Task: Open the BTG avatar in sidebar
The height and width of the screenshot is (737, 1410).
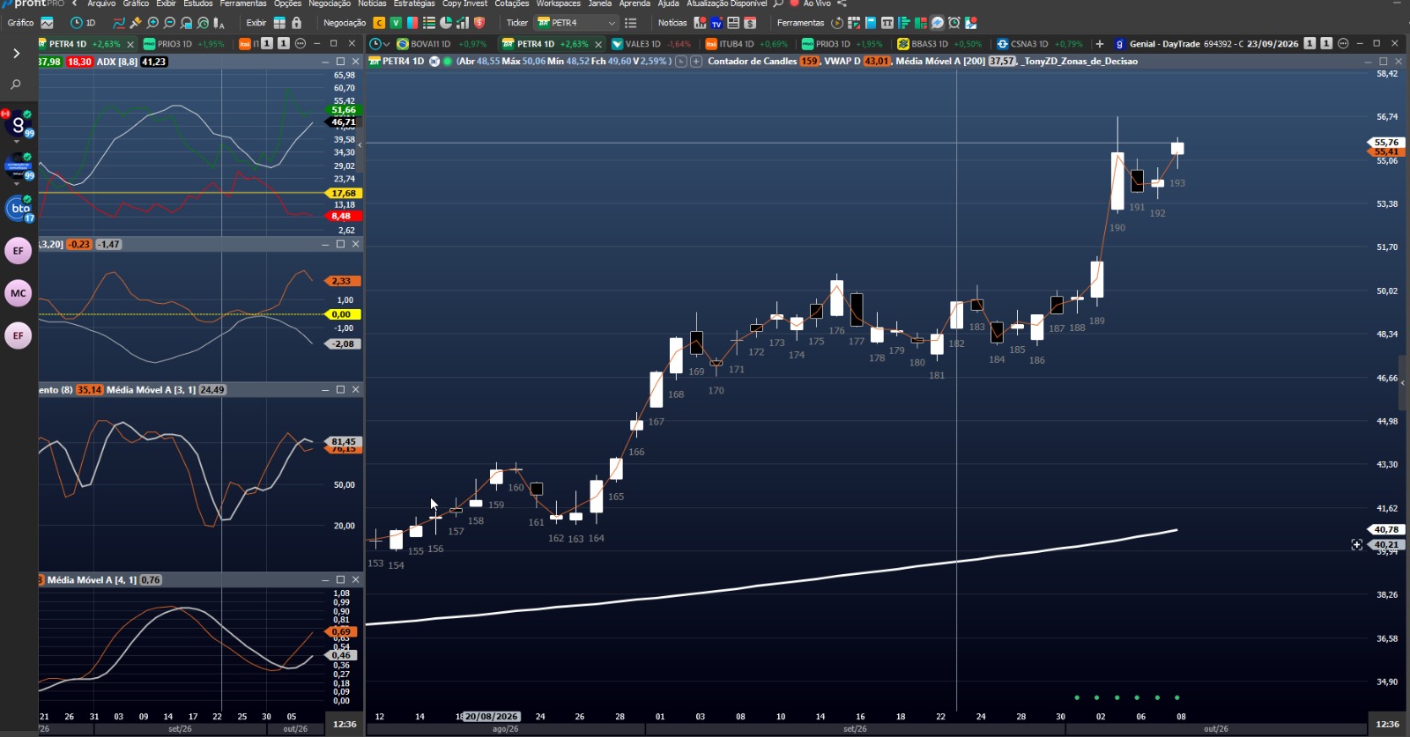Action: (19, 209)
